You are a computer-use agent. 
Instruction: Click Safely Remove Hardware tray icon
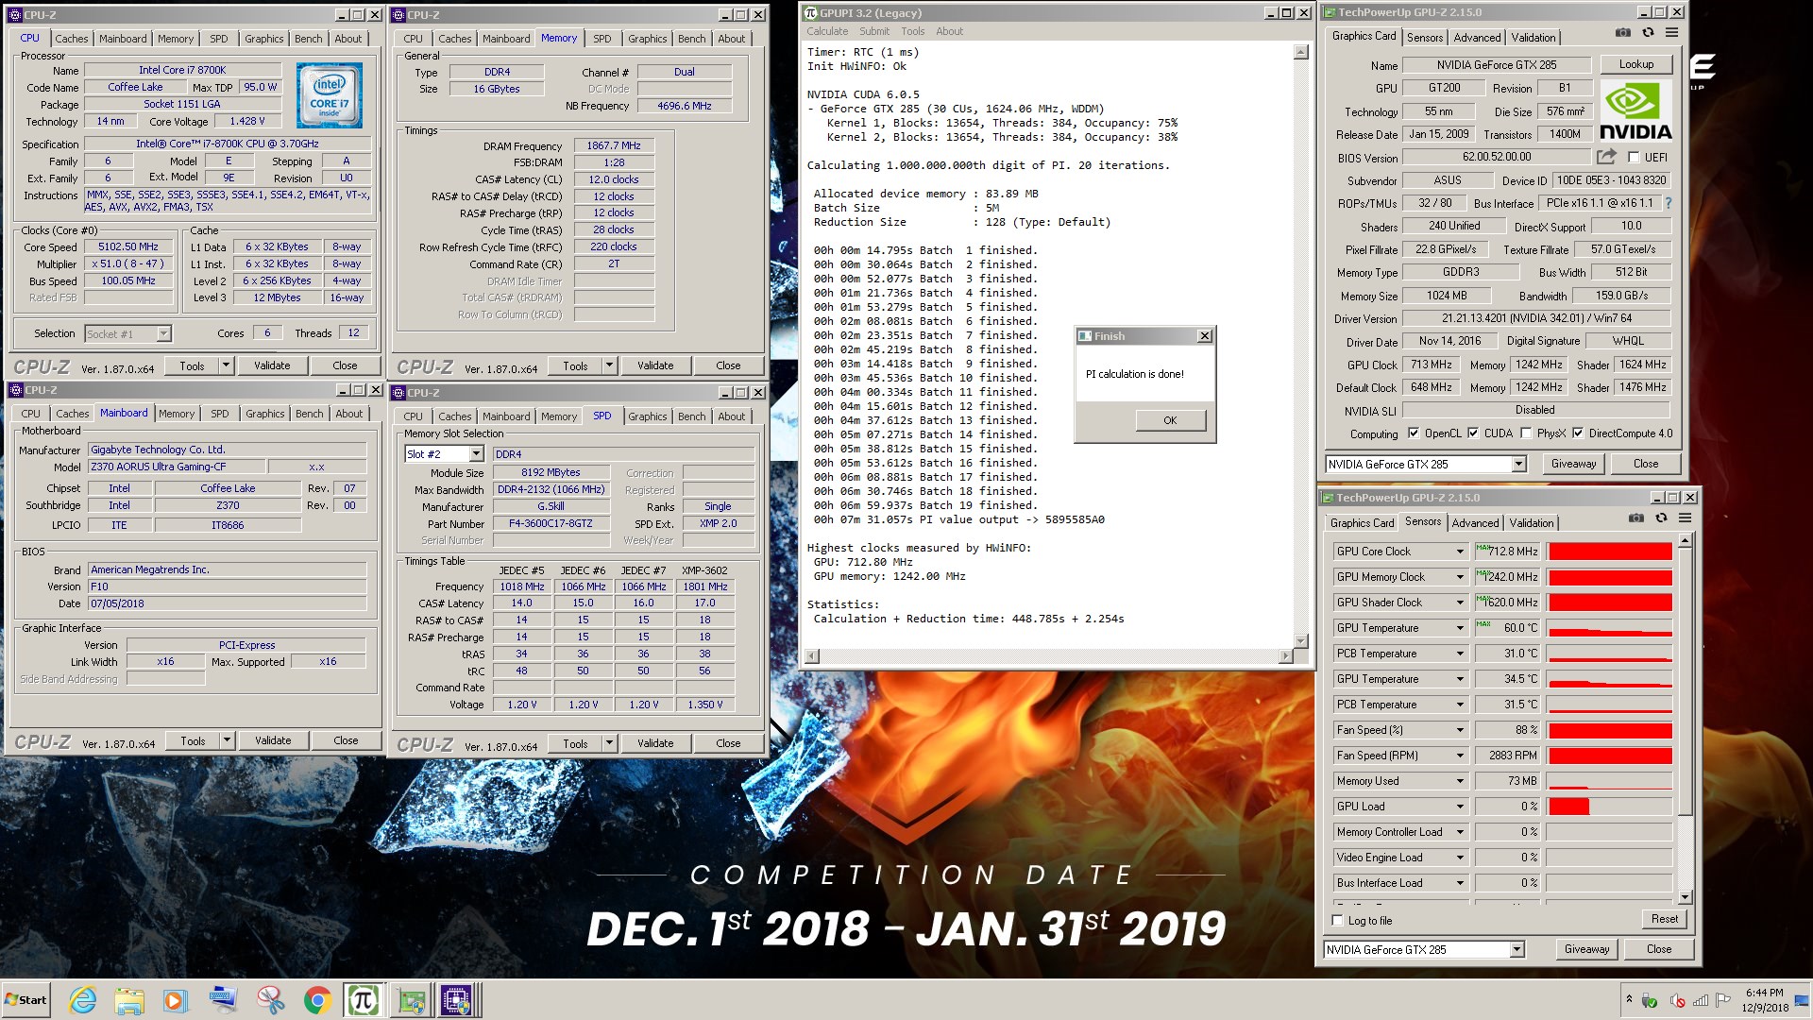(1650, 1001)
